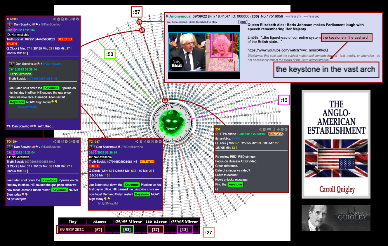The image size is (388, 246).
Task: Toggle checkmark circle on post TO1994
Action: pos(78,141)
